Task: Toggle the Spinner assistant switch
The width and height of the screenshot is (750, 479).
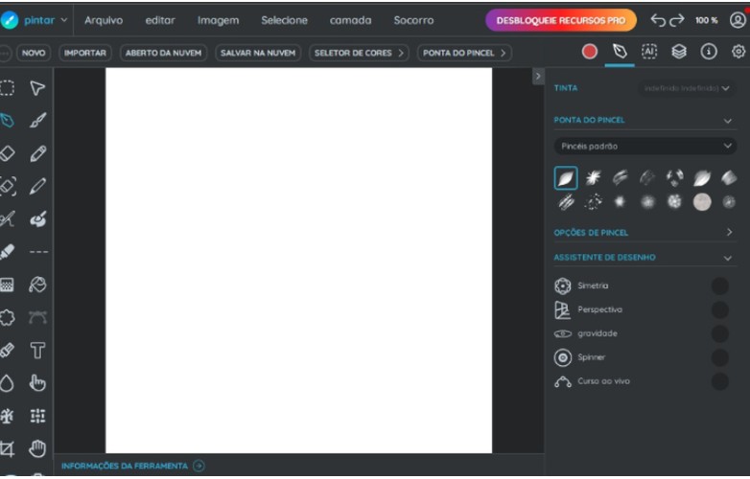Action: [x=719, y=357]
